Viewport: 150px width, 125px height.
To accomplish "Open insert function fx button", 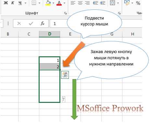I will (x=42, y=23).
